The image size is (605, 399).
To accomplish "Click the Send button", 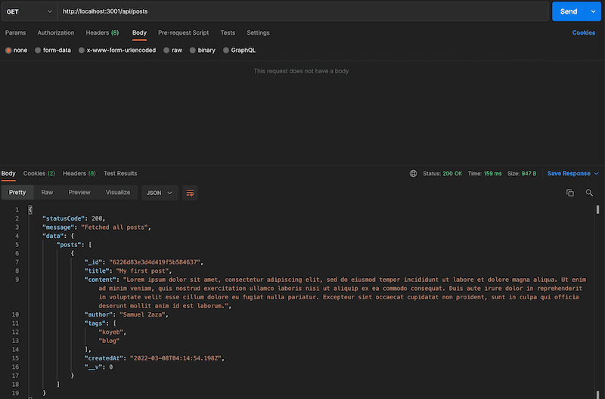I will (x=569, y=11).
